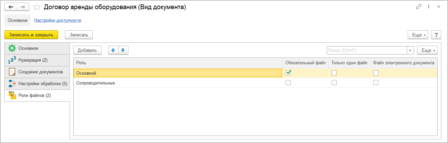This screenshot has height=143, width=448.
Task: Expand the table Еще dropdown menu
Action: (427, 50)
